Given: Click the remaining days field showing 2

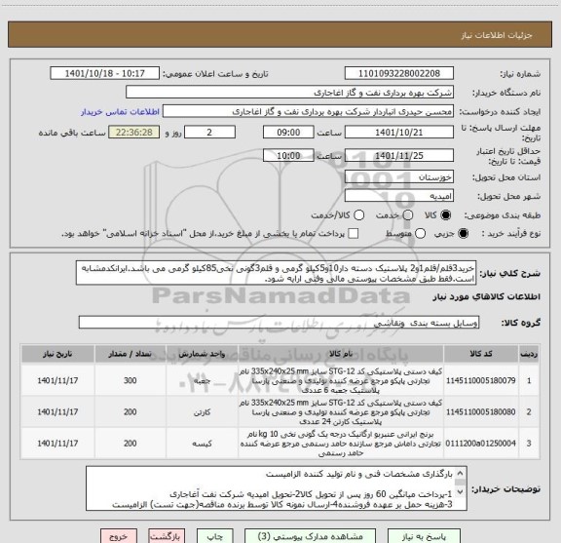Looking at the screenshot, I should click(209, 133).
